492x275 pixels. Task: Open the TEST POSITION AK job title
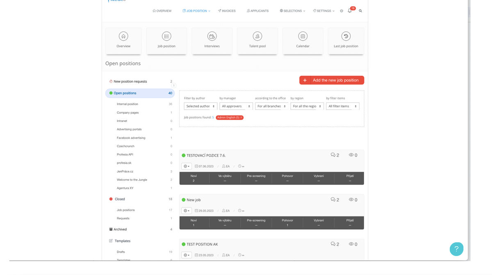click(202, 244)
